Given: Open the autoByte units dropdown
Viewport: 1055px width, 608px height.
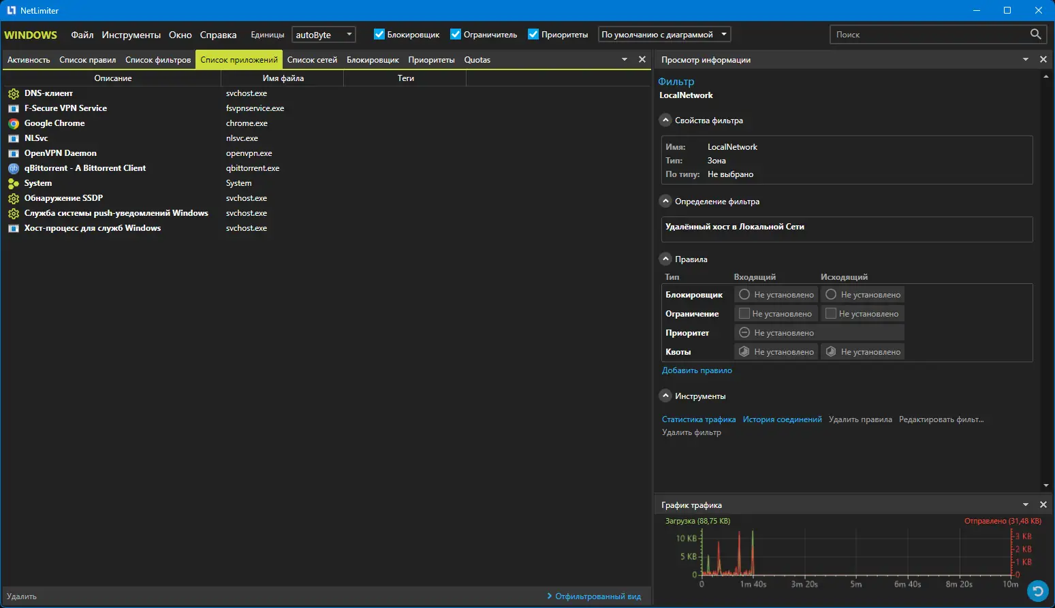Looking at the screenshot, I should click(x=324, y=35).
